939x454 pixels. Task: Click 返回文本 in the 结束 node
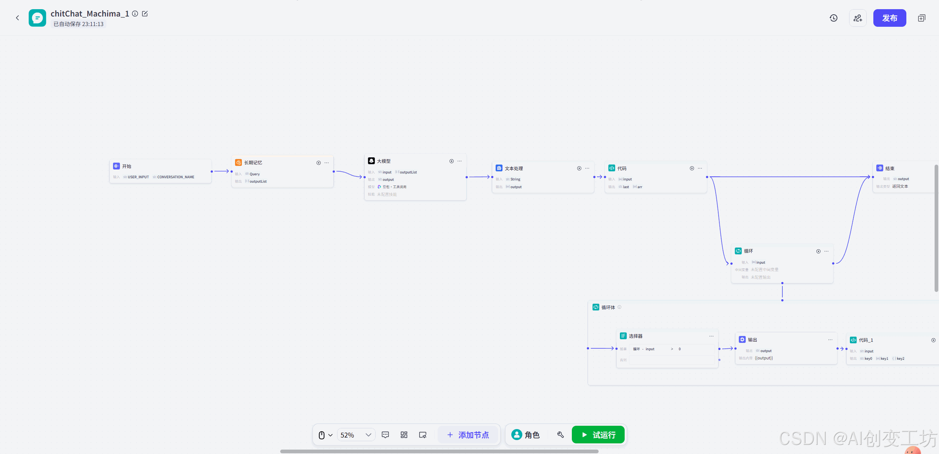tap(900, 186)
